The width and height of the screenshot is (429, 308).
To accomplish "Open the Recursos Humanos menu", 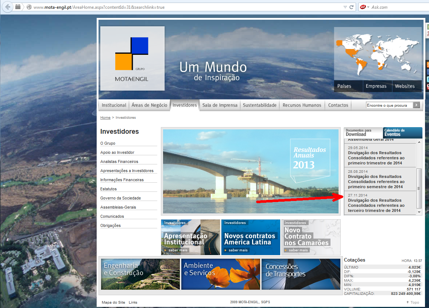I will coord(302,105).
